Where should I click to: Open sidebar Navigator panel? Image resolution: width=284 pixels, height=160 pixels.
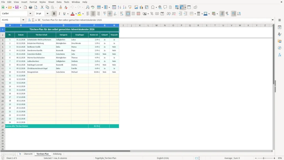280,48
